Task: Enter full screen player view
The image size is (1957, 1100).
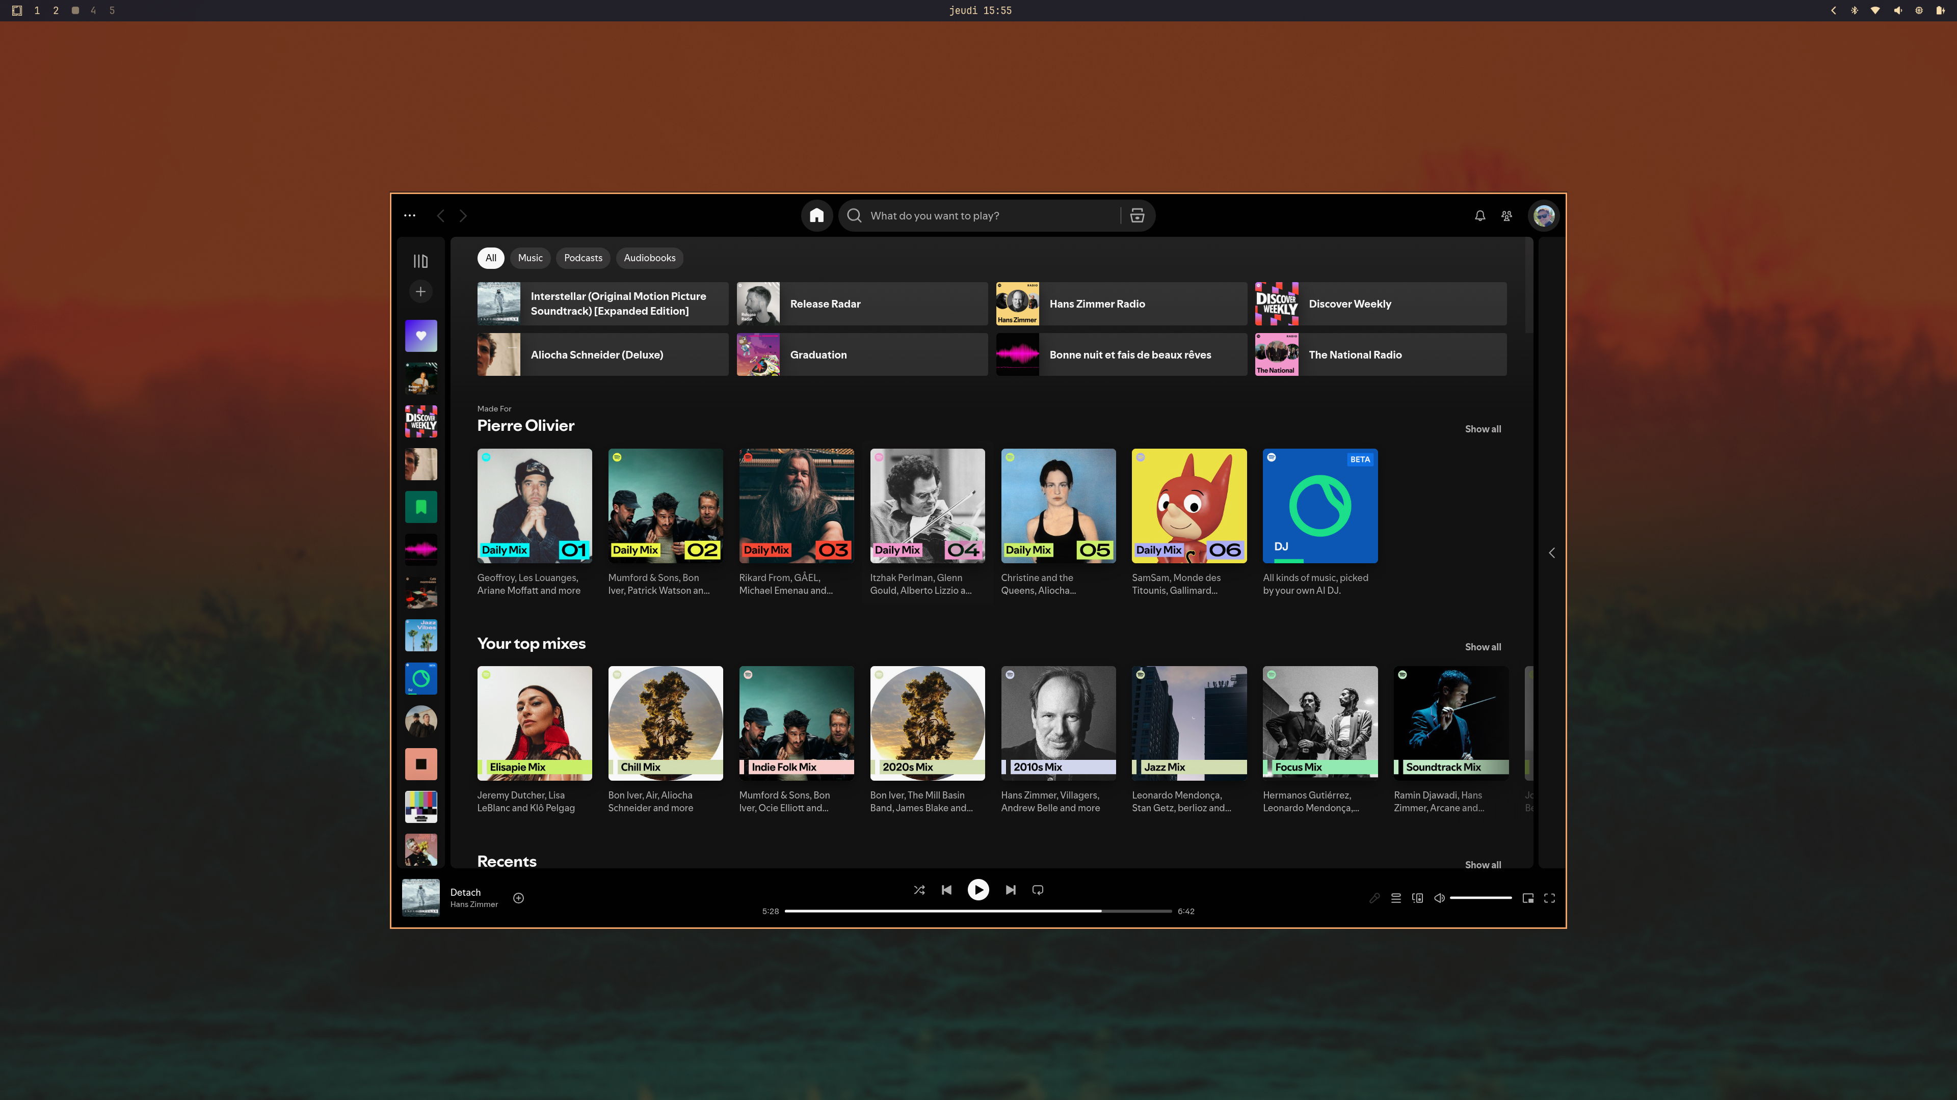Action: click(x=1550, y=898)
